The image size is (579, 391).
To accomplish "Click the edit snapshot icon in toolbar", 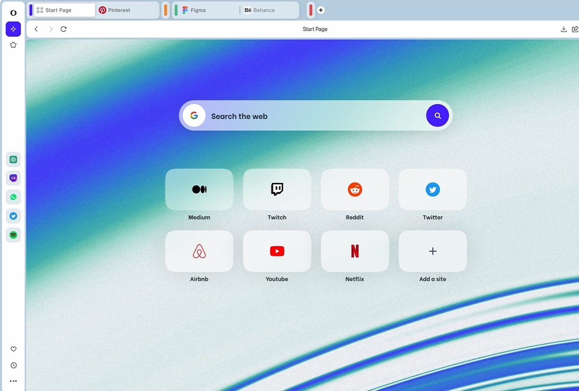I will (575, 29).
